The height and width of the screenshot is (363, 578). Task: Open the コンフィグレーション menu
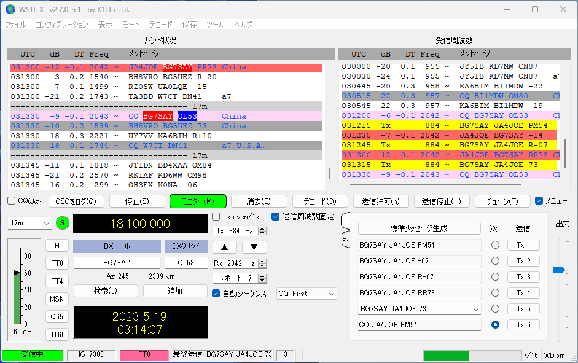click(x=61, y=25)
